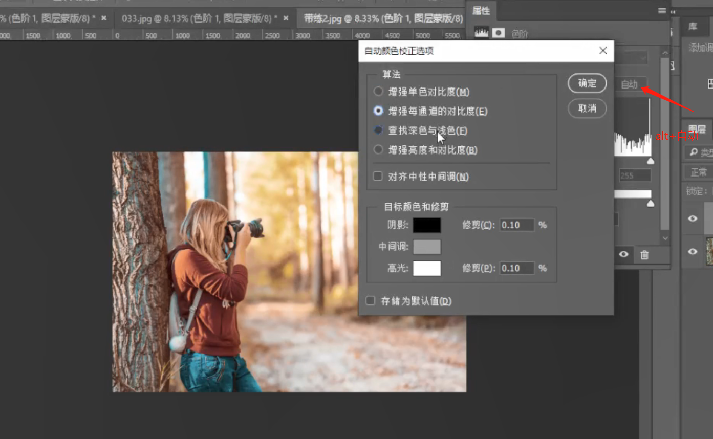Click the black 阴影 color swatch

[426, 225]
